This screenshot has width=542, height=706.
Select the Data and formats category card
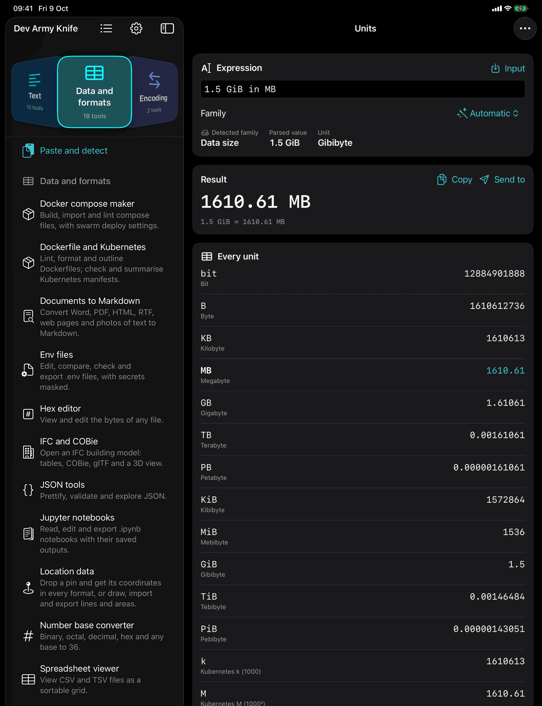pyautogui.click(x=94, y=92)
